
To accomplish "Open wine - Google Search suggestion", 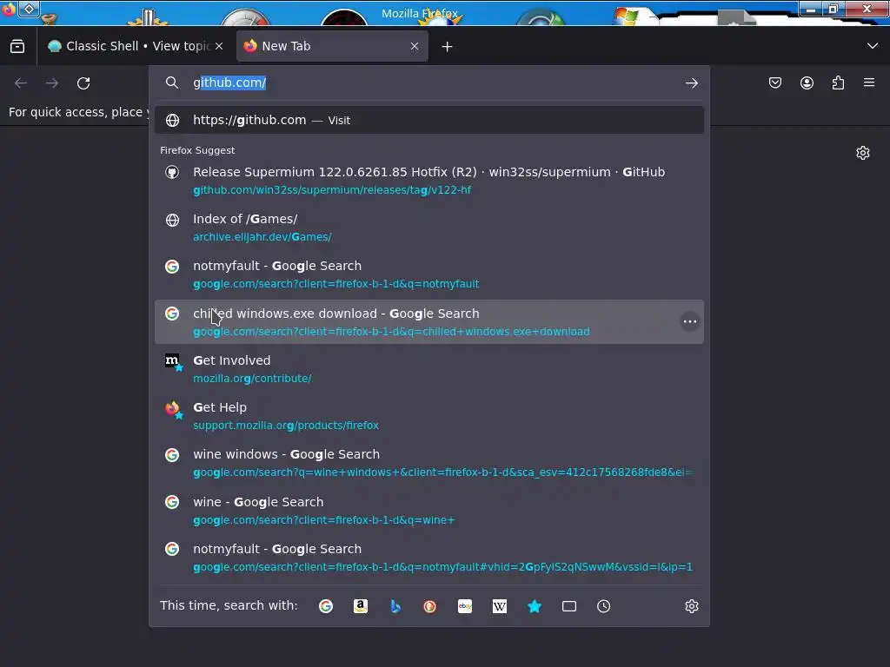I will (x=429, y=511).
